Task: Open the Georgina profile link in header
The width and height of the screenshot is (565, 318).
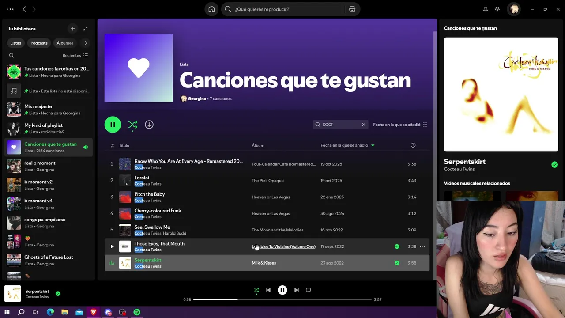Action: click(x=197, y=98)
